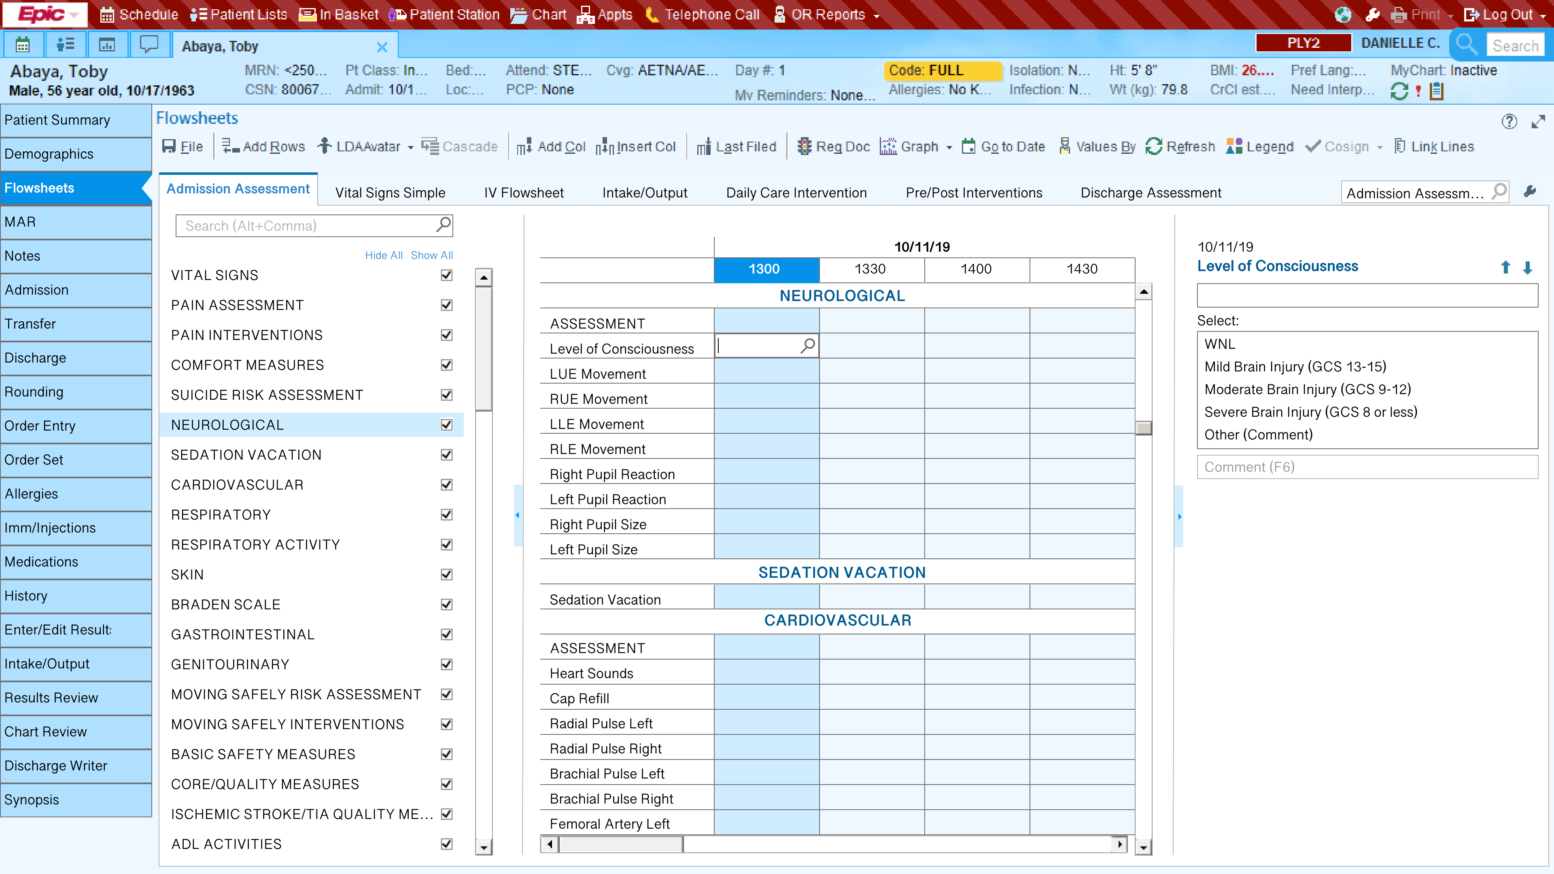Click the flowsheet grid vertical scrollbar thumb
This screenshot has height=874, width=1554.
(x=1143, y=428)
